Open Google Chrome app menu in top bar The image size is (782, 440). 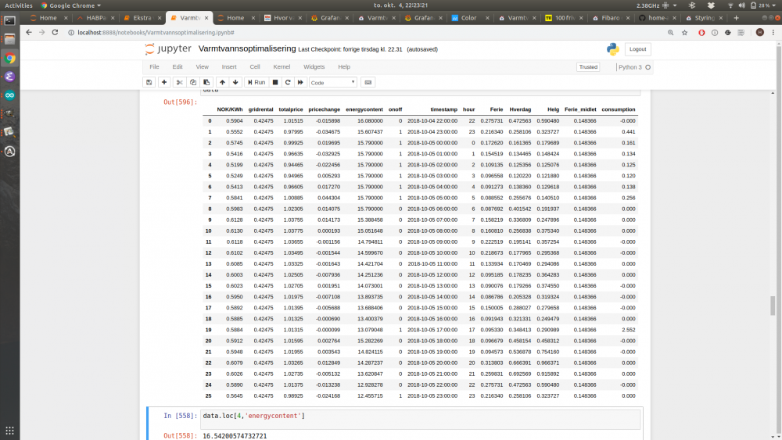pyautogui.click(x=71, y=5)
